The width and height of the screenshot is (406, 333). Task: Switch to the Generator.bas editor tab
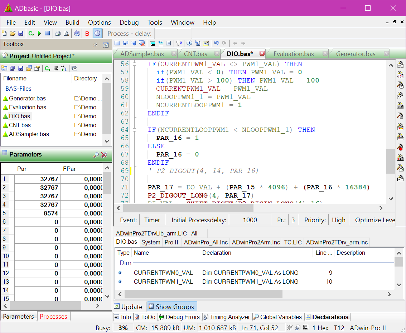click(356, 54)
